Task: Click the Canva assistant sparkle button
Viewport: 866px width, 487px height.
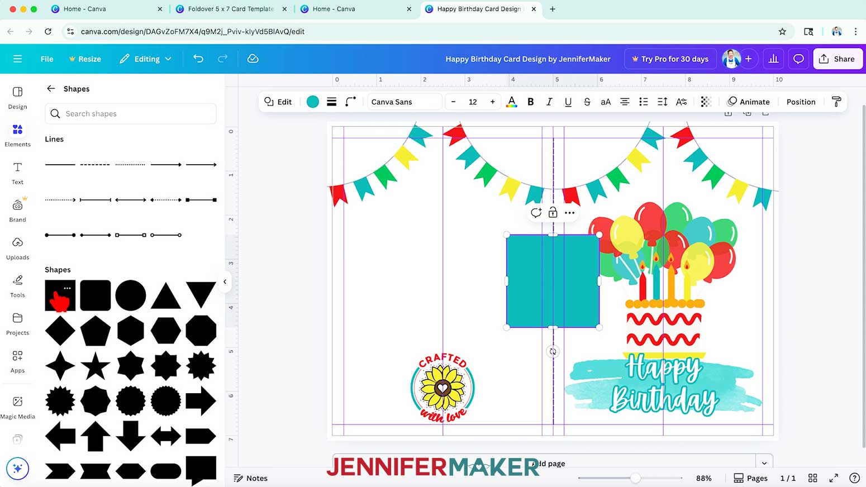Action: 17,469
